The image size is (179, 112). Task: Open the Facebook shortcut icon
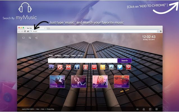coord(77,67)
